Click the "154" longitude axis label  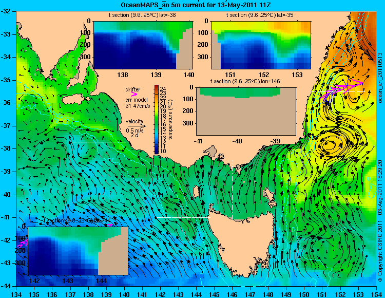point(376,294)
